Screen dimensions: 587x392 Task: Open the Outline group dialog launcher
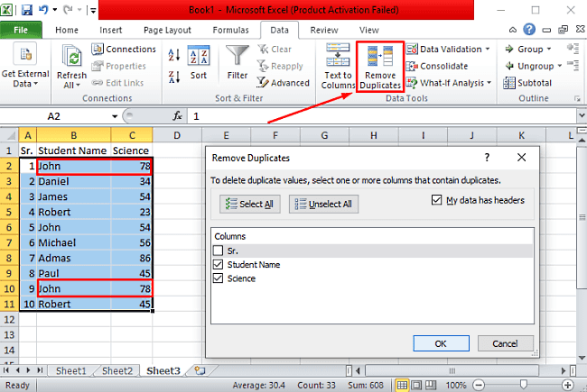577,98
